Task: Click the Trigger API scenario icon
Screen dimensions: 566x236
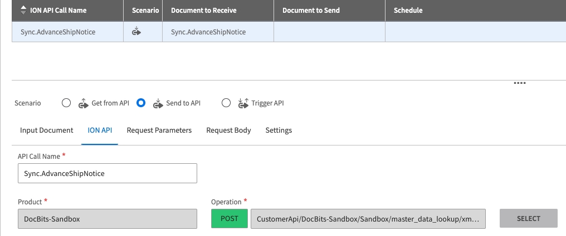Action: click(243, 103)
